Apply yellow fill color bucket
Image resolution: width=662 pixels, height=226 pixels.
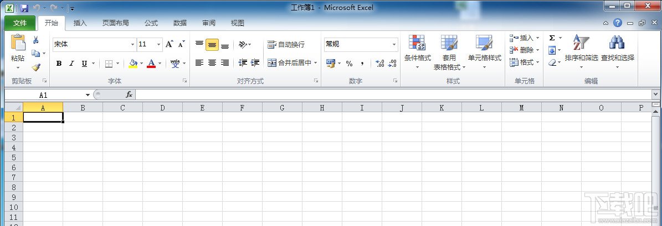click(133, 64)
